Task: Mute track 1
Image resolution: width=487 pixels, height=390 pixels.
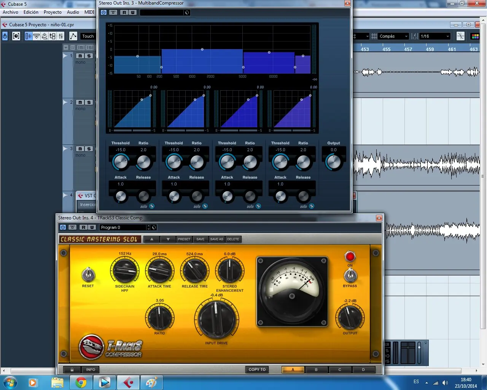Action: (x=81, y=56)
